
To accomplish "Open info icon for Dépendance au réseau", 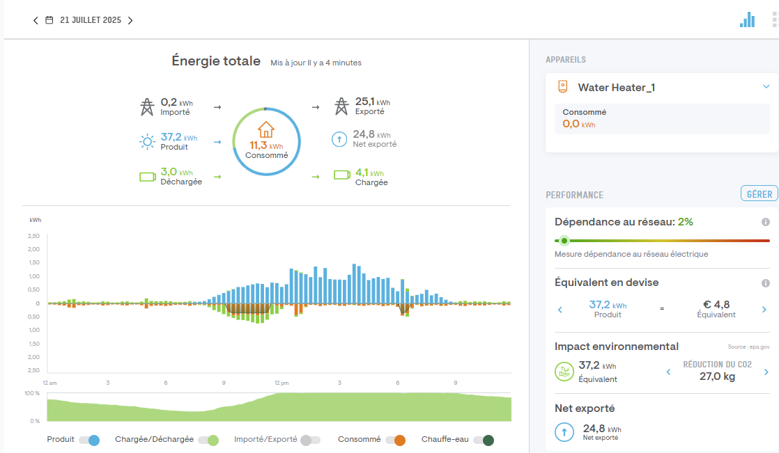I will tap(765, 222).
